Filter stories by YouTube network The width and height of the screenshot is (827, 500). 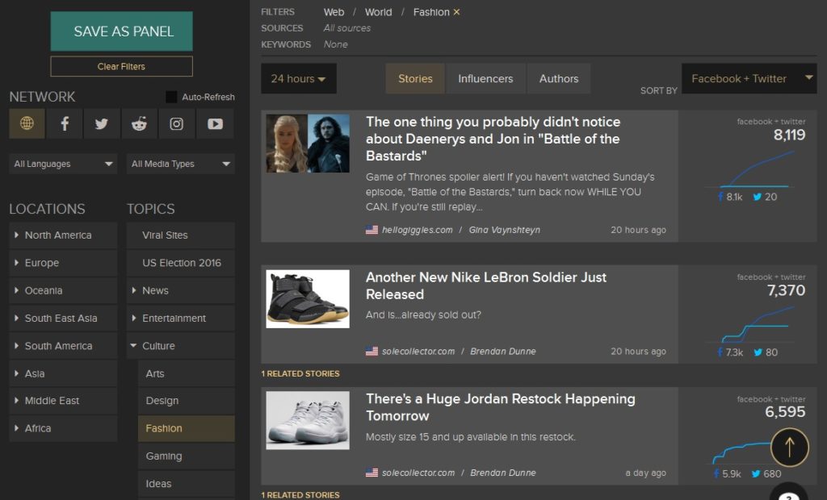point(212,123)
